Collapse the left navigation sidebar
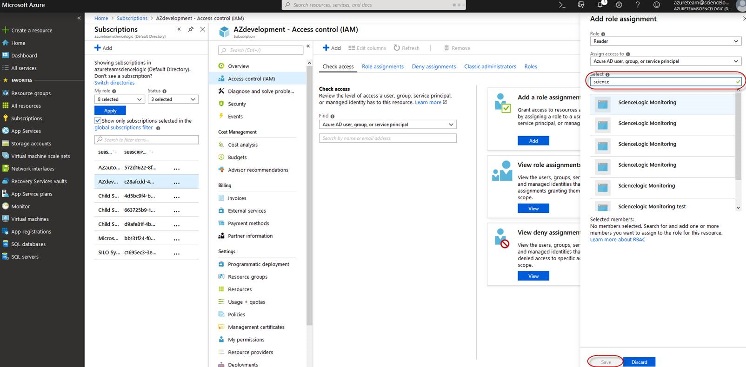This screenshot has height=367, width=746. click(79, 18)
